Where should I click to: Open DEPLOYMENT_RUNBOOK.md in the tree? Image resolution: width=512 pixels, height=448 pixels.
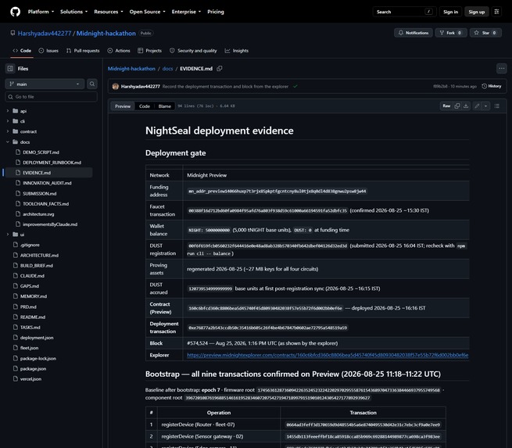[x=52, y=163]
